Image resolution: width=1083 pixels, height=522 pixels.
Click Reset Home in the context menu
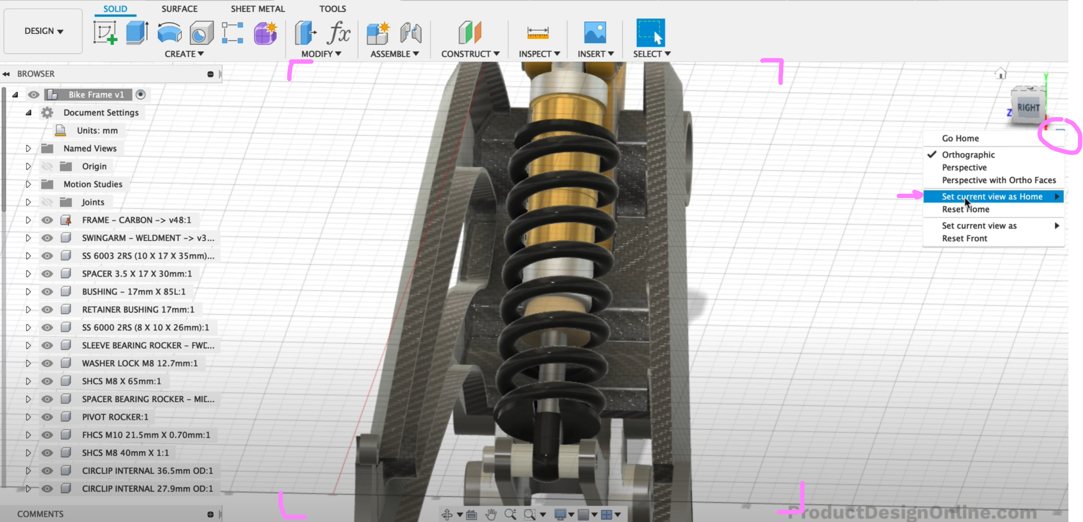pyautogui.click(x=965, y=209)
